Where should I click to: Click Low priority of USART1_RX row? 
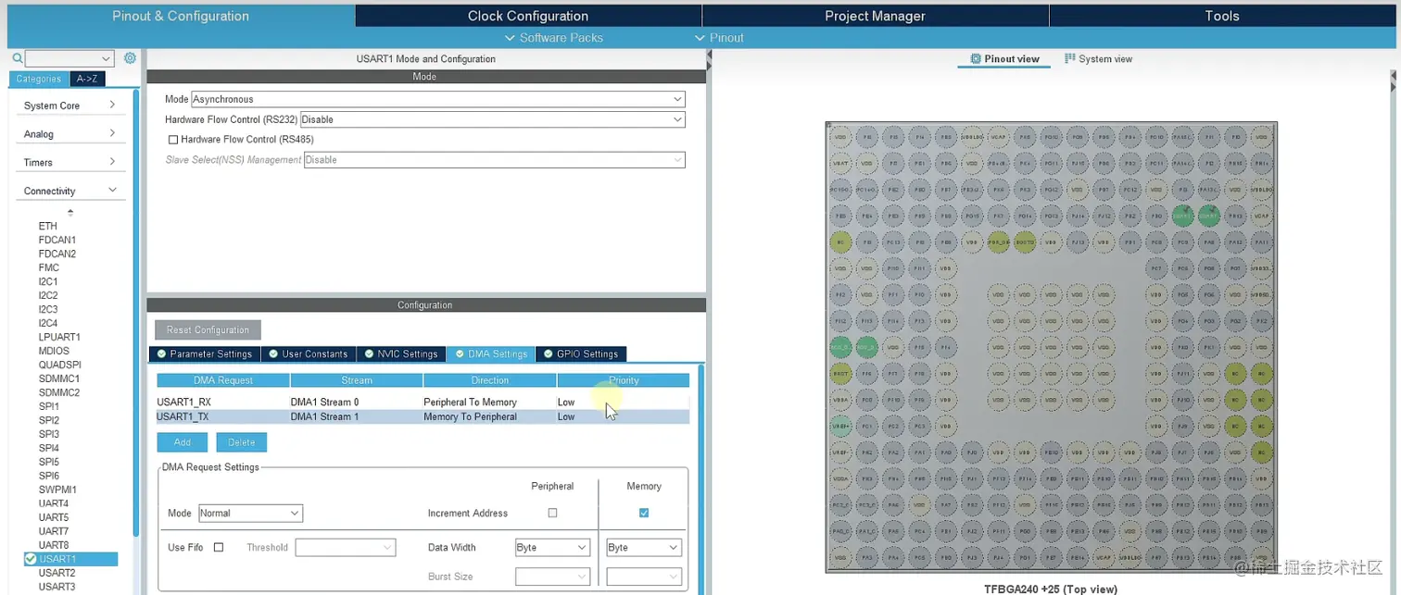(x=566, y=403)
